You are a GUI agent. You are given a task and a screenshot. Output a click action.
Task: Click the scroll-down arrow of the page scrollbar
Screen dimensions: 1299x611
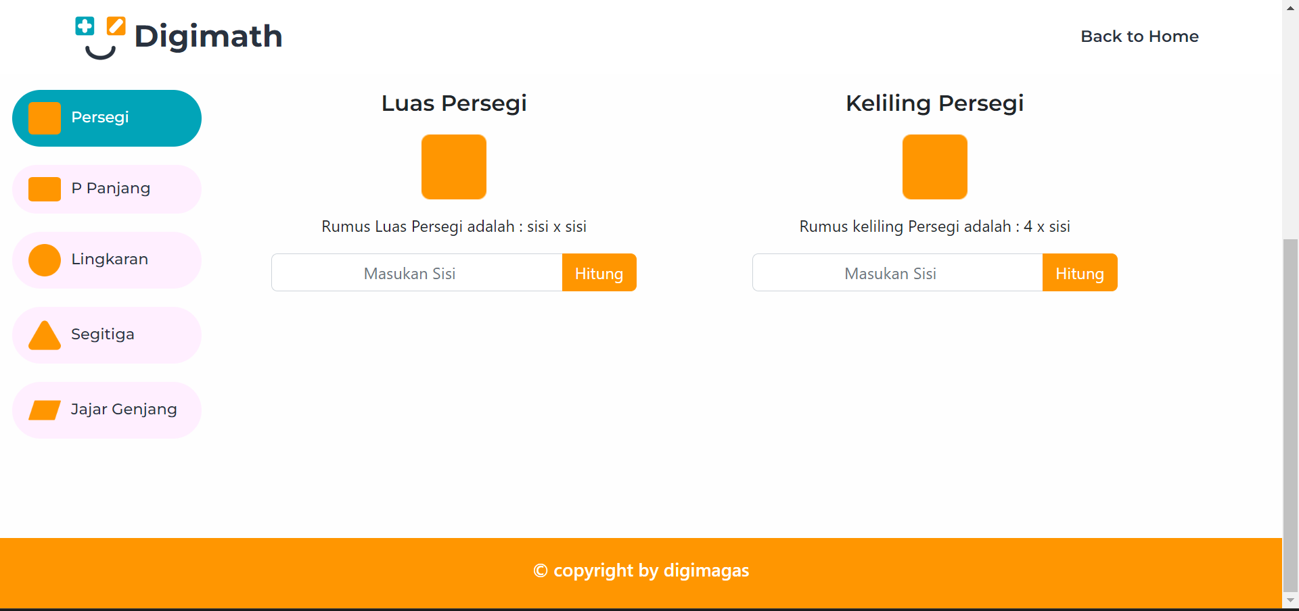tap(1290, 600)
